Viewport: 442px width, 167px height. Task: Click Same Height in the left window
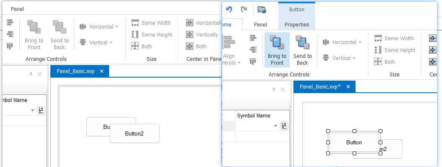point(152,35)
